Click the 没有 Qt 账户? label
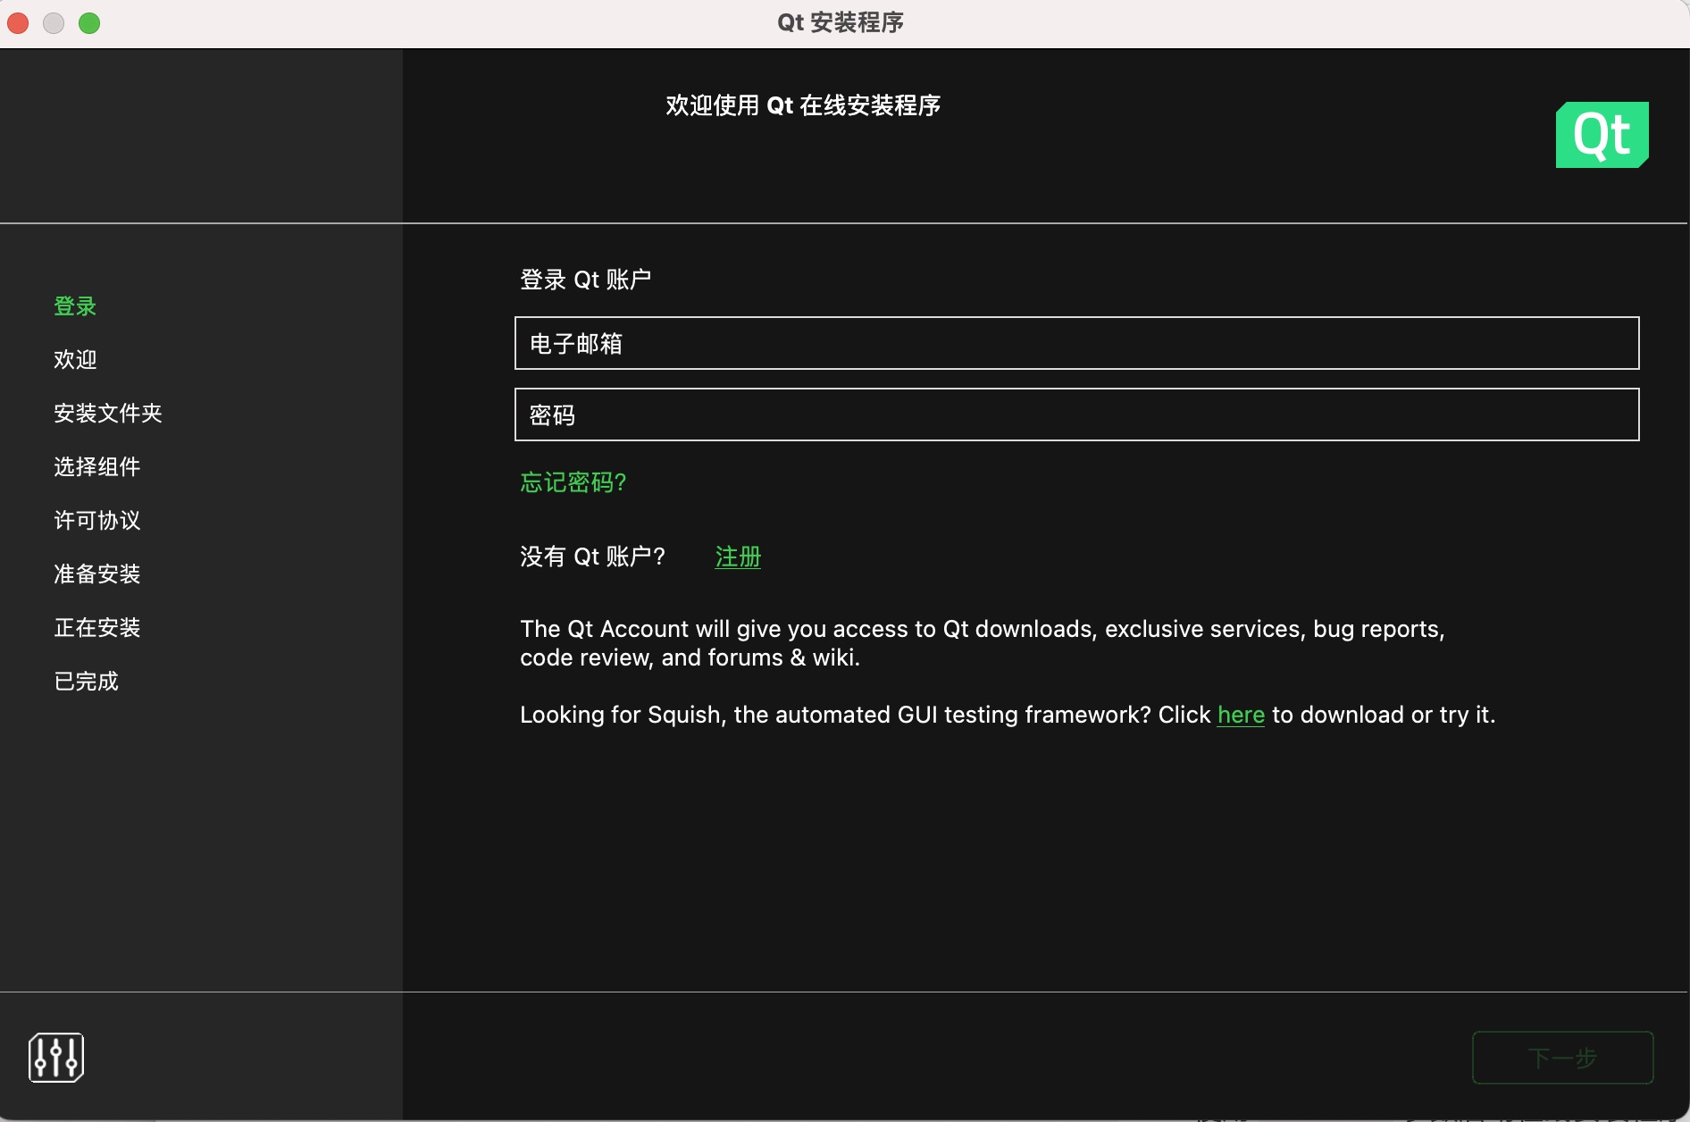 (593, 557)
